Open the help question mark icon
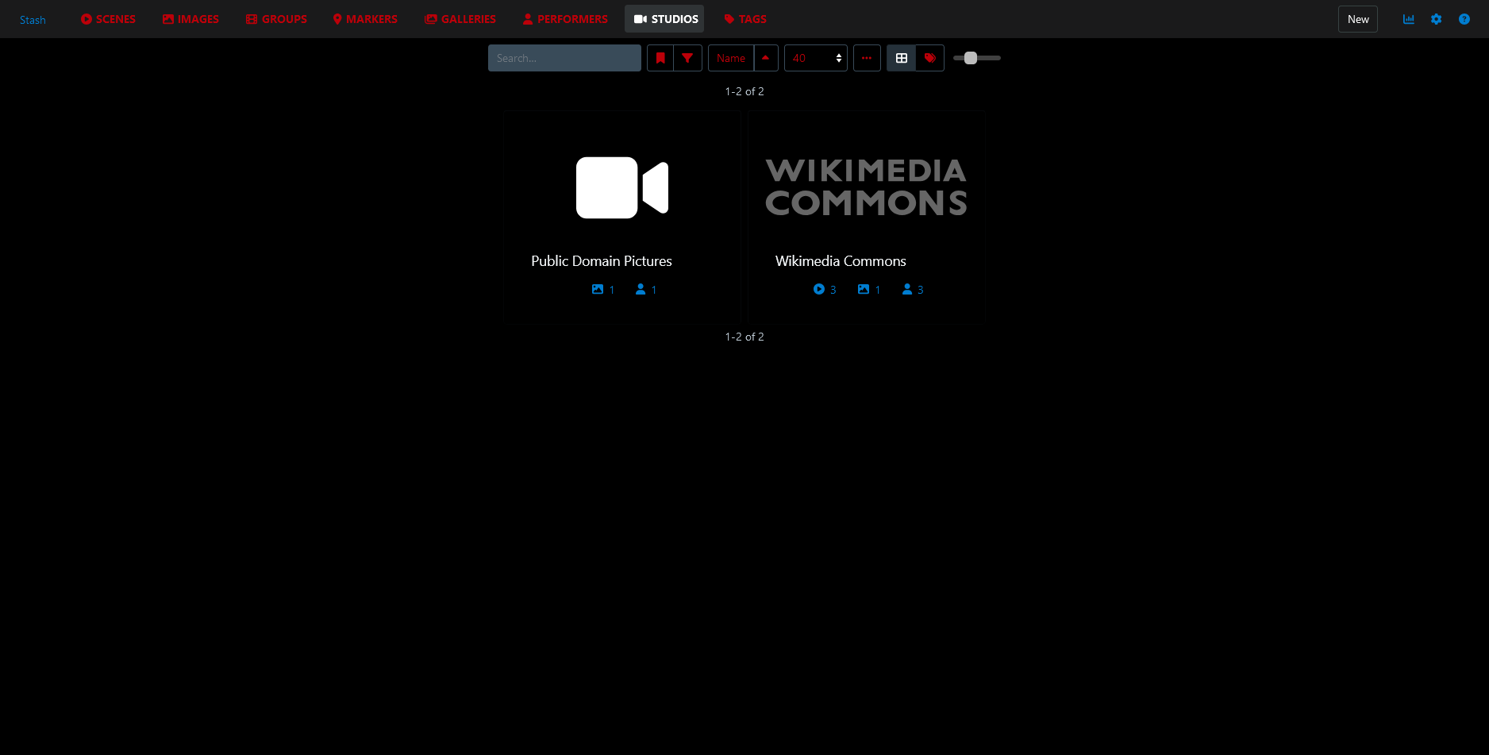The width and height of the screenshot is (1489, 755). pyautogui.click(x=1464, y=19)
